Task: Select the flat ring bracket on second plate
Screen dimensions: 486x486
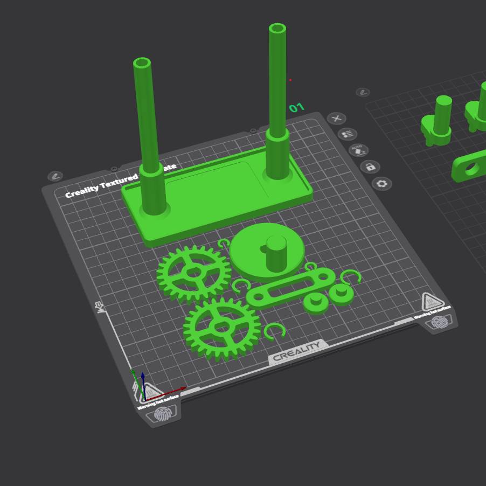Action: 469,168
